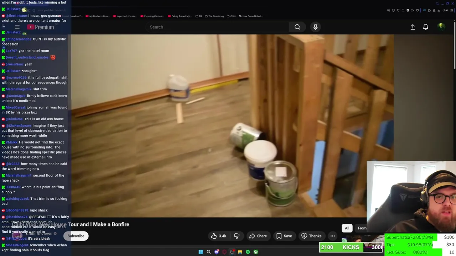This screenshot has width=456, height=256.
Task: Click browser speaker sound icon
Action: click(x=424, y=10)
